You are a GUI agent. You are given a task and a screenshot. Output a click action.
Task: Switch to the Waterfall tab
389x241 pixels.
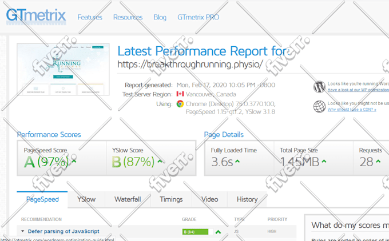[128, 199]
